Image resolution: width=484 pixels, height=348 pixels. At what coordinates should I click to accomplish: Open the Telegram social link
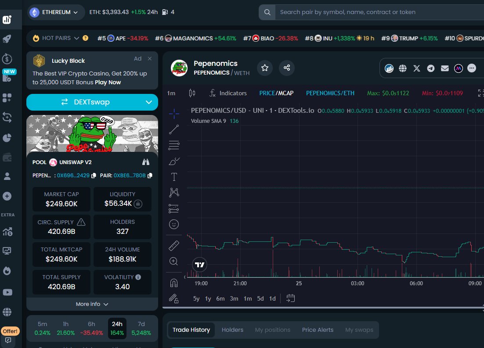(x=430, y=68)
